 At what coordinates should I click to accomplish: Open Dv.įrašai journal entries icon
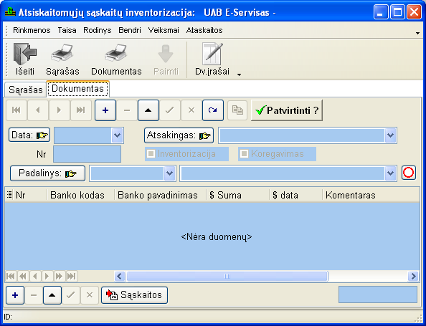(212, 54)
